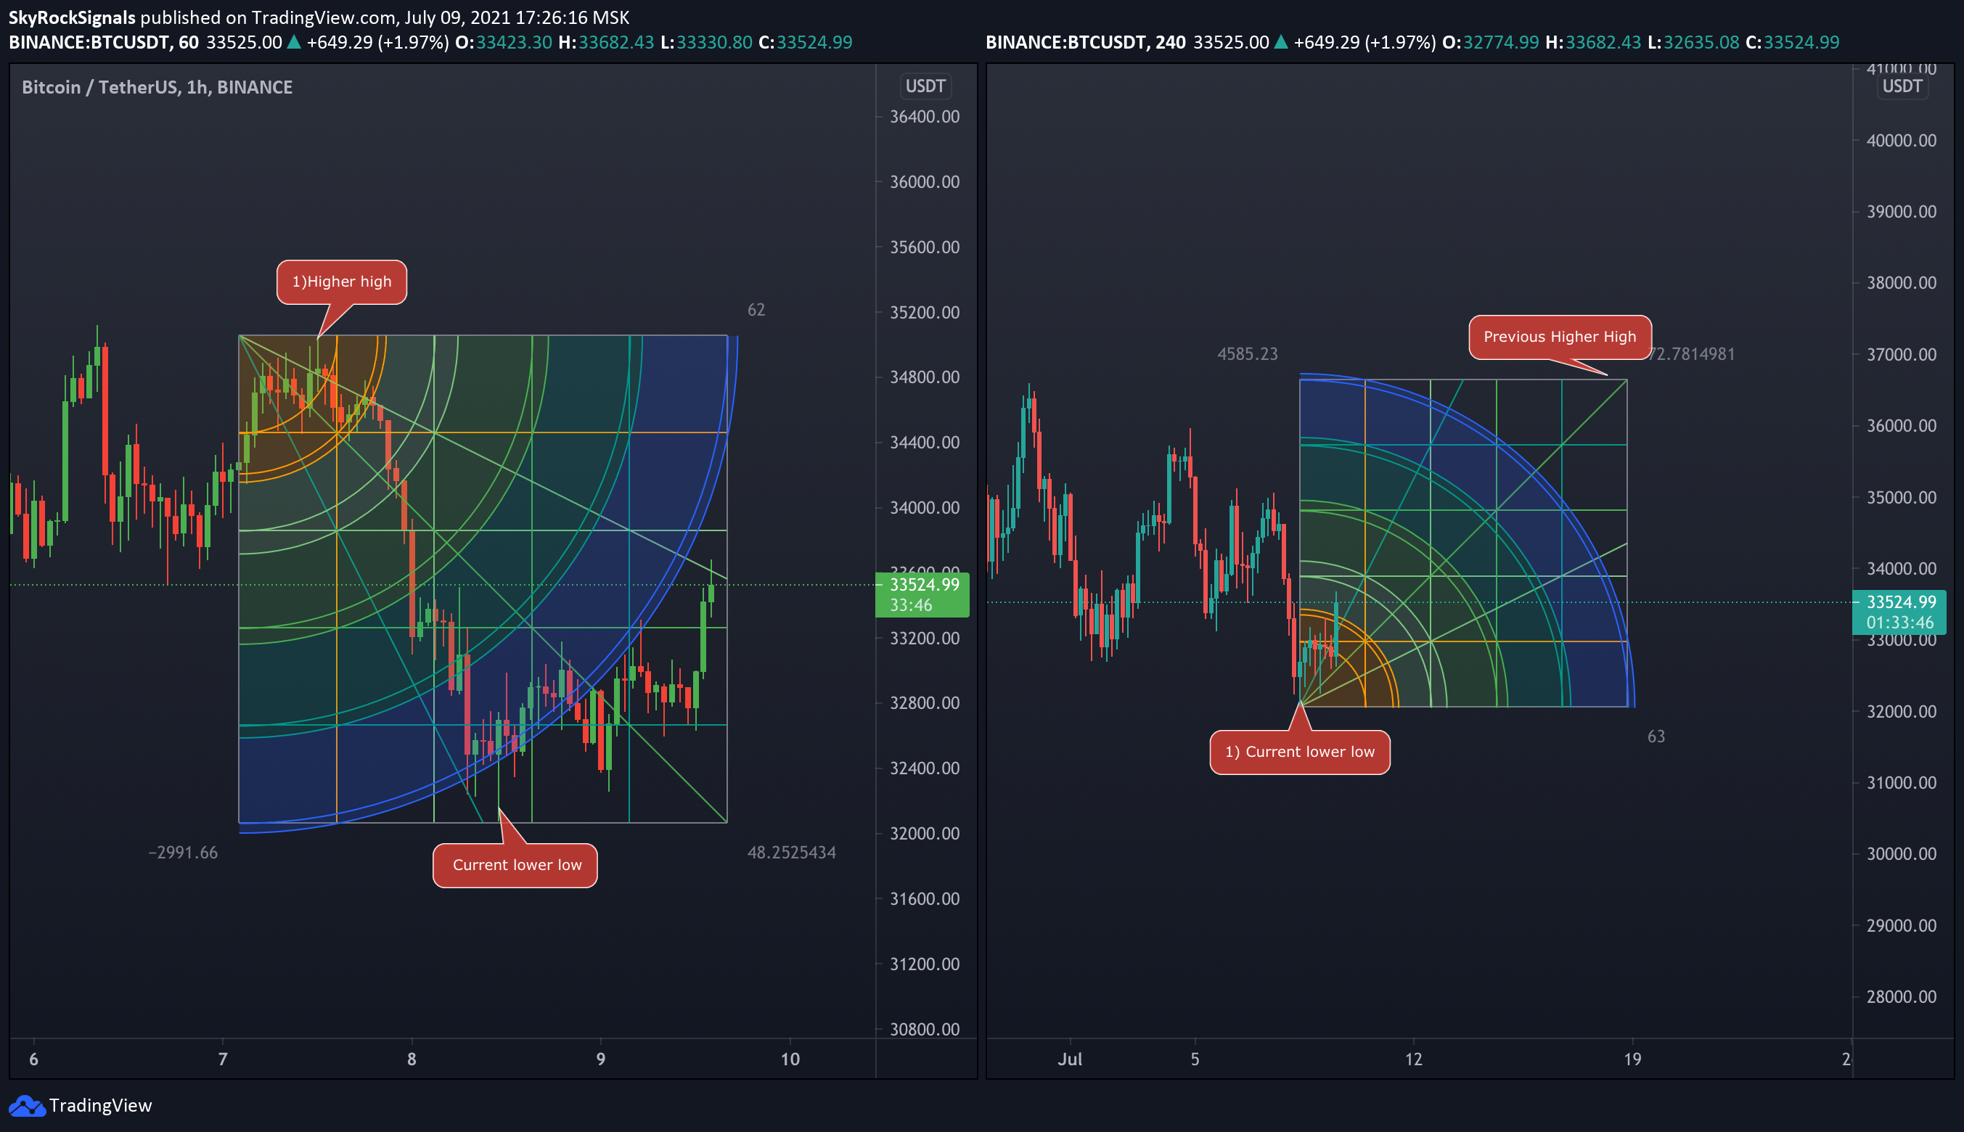Click the 28000.00 label on right price axis
Screen dimensions: 1964x1132
click(x=1902, y=996)
